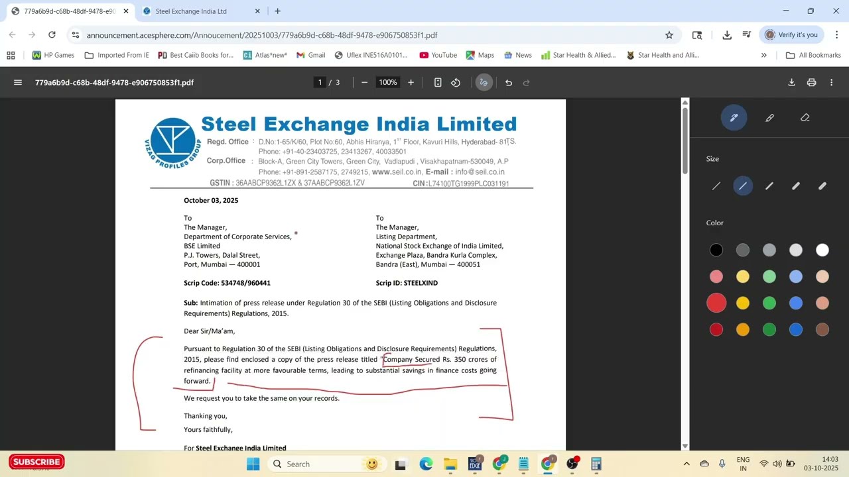Pick the dark red color swatch
The height and width of the screenshot is (477, 849).
point(716,329)
